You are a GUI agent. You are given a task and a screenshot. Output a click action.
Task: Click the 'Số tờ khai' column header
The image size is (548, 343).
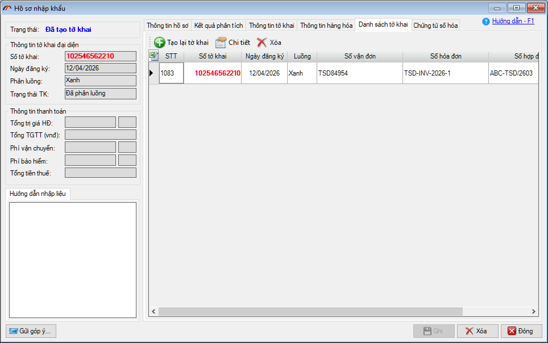(213, 56)
